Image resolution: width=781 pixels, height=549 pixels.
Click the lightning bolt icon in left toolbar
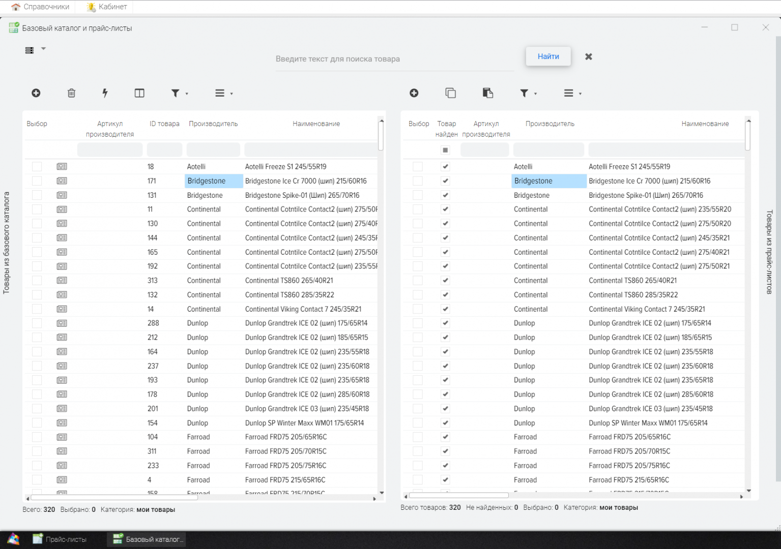tap(105, 93)
